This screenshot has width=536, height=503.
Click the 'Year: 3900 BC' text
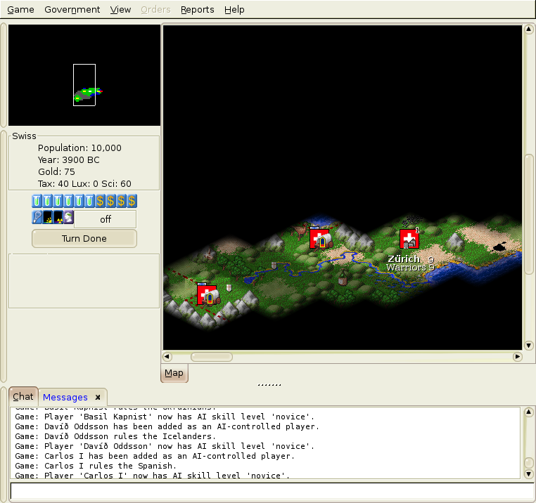[68, 159]
